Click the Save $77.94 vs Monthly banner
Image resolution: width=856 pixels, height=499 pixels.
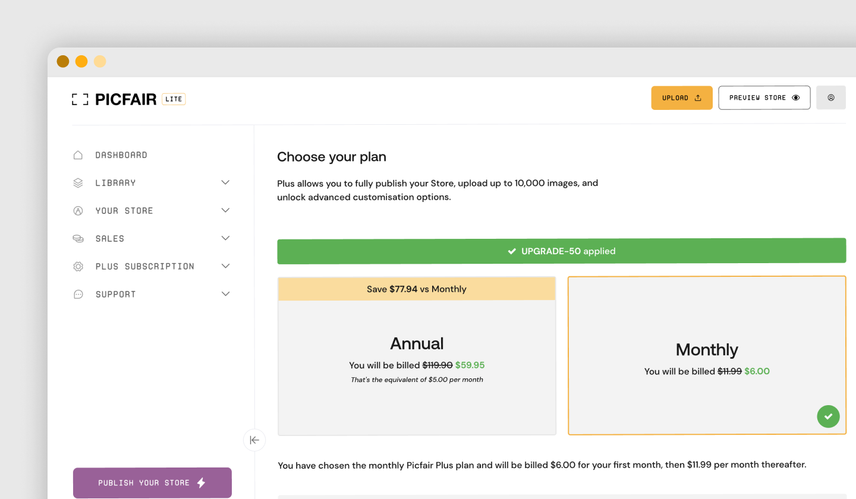point(417,289)
